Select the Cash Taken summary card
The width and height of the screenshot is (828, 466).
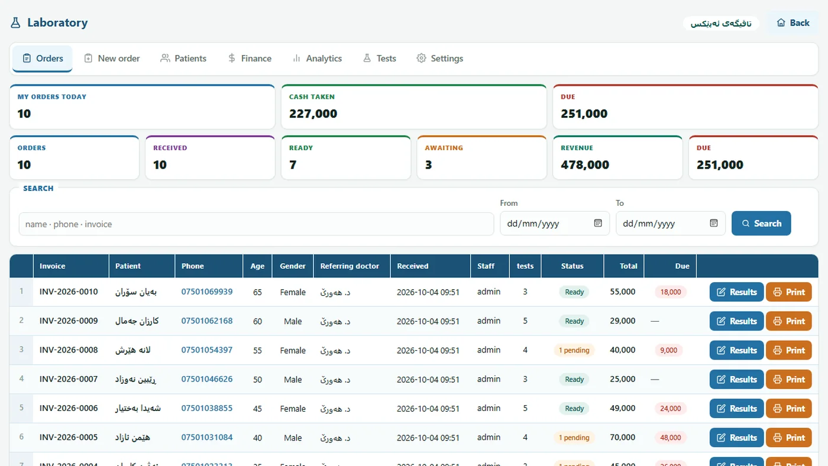(x=413, y=106)
